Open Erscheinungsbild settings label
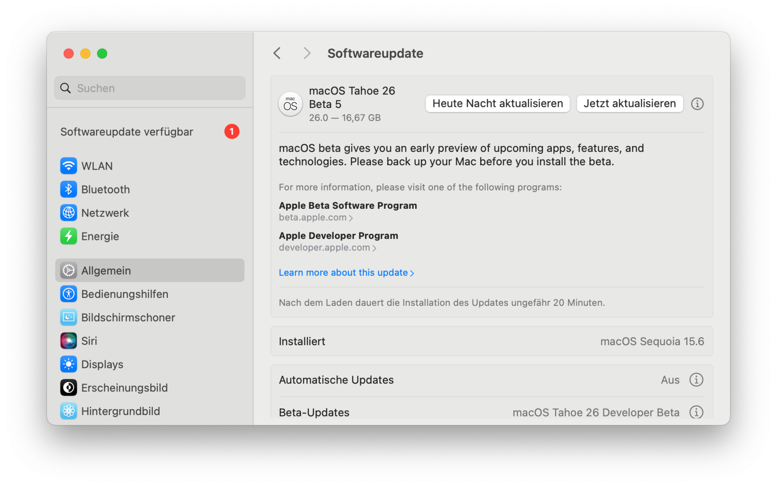Viewport: 777px width, 487px height. [x=125, y=388]
